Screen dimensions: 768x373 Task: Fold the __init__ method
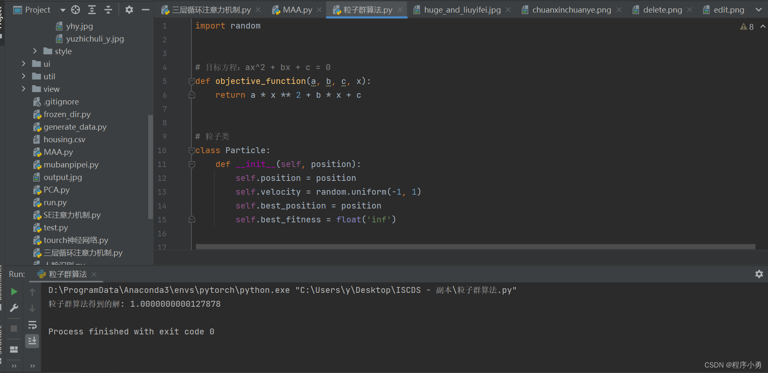click(192, 164)
